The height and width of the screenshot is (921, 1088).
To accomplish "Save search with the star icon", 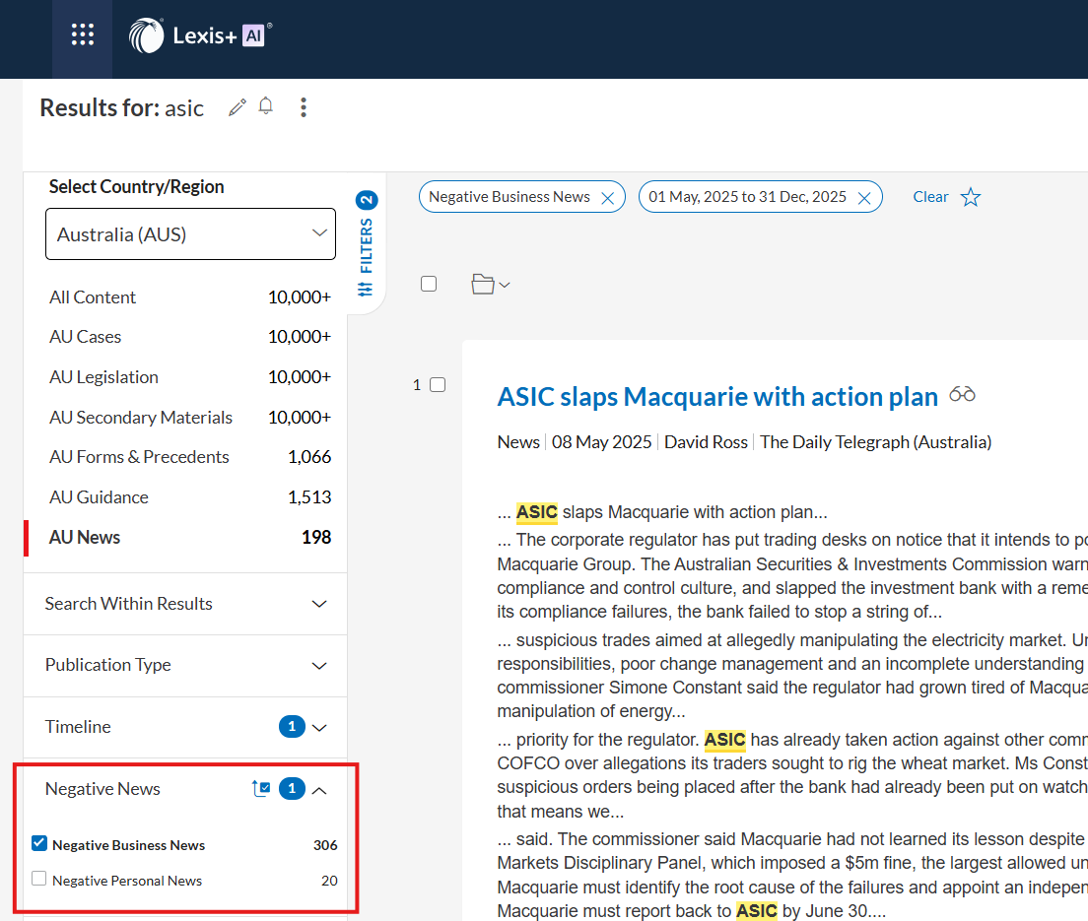I will pos(971,198).
